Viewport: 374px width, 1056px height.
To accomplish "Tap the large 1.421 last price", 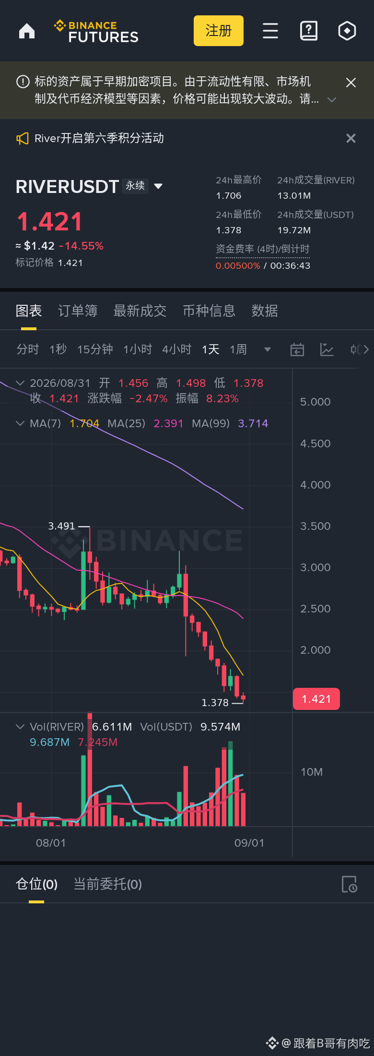I will [x=50, y=222].
